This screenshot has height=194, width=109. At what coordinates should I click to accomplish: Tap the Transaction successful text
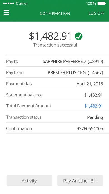pyautogui.click(x=55, y=45)
